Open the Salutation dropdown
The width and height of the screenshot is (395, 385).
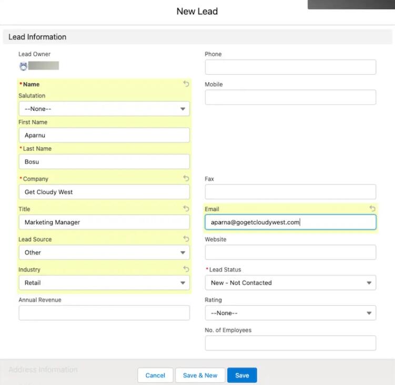tap(104, 109)
